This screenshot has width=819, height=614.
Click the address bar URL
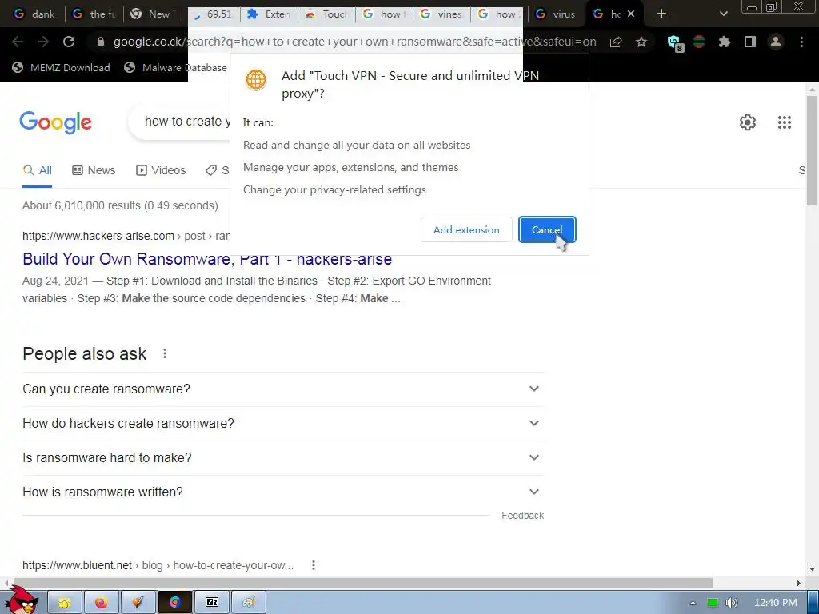point(354,42)
